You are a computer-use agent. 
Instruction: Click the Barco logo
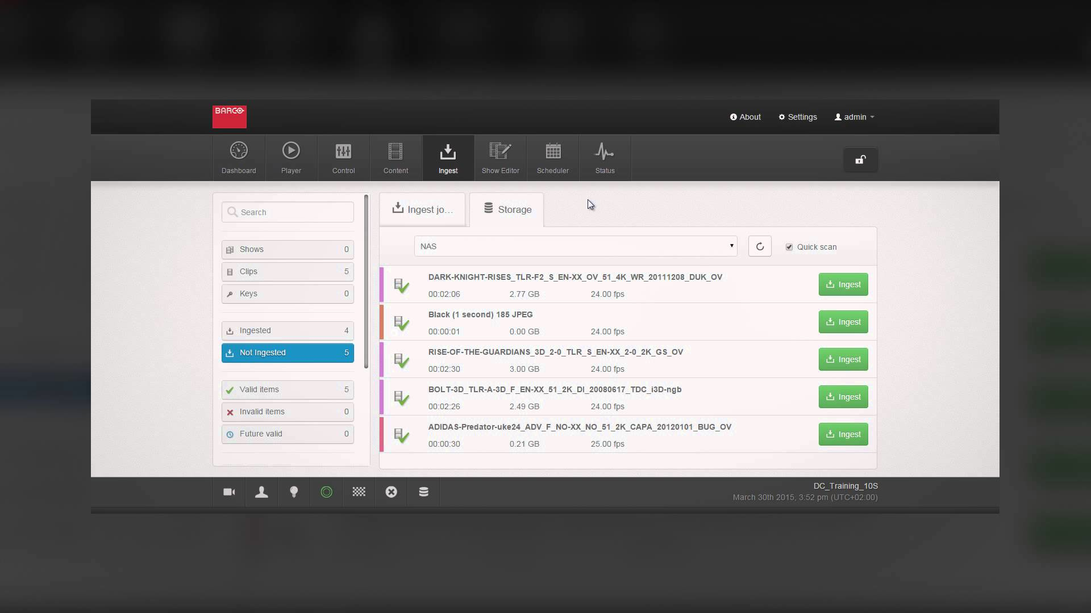pyautogui.click(x=230, y=117)
